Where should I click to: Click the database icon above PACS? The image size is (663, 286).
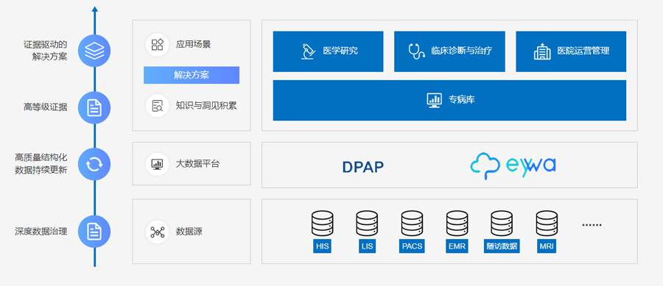(x=412, y=224)
